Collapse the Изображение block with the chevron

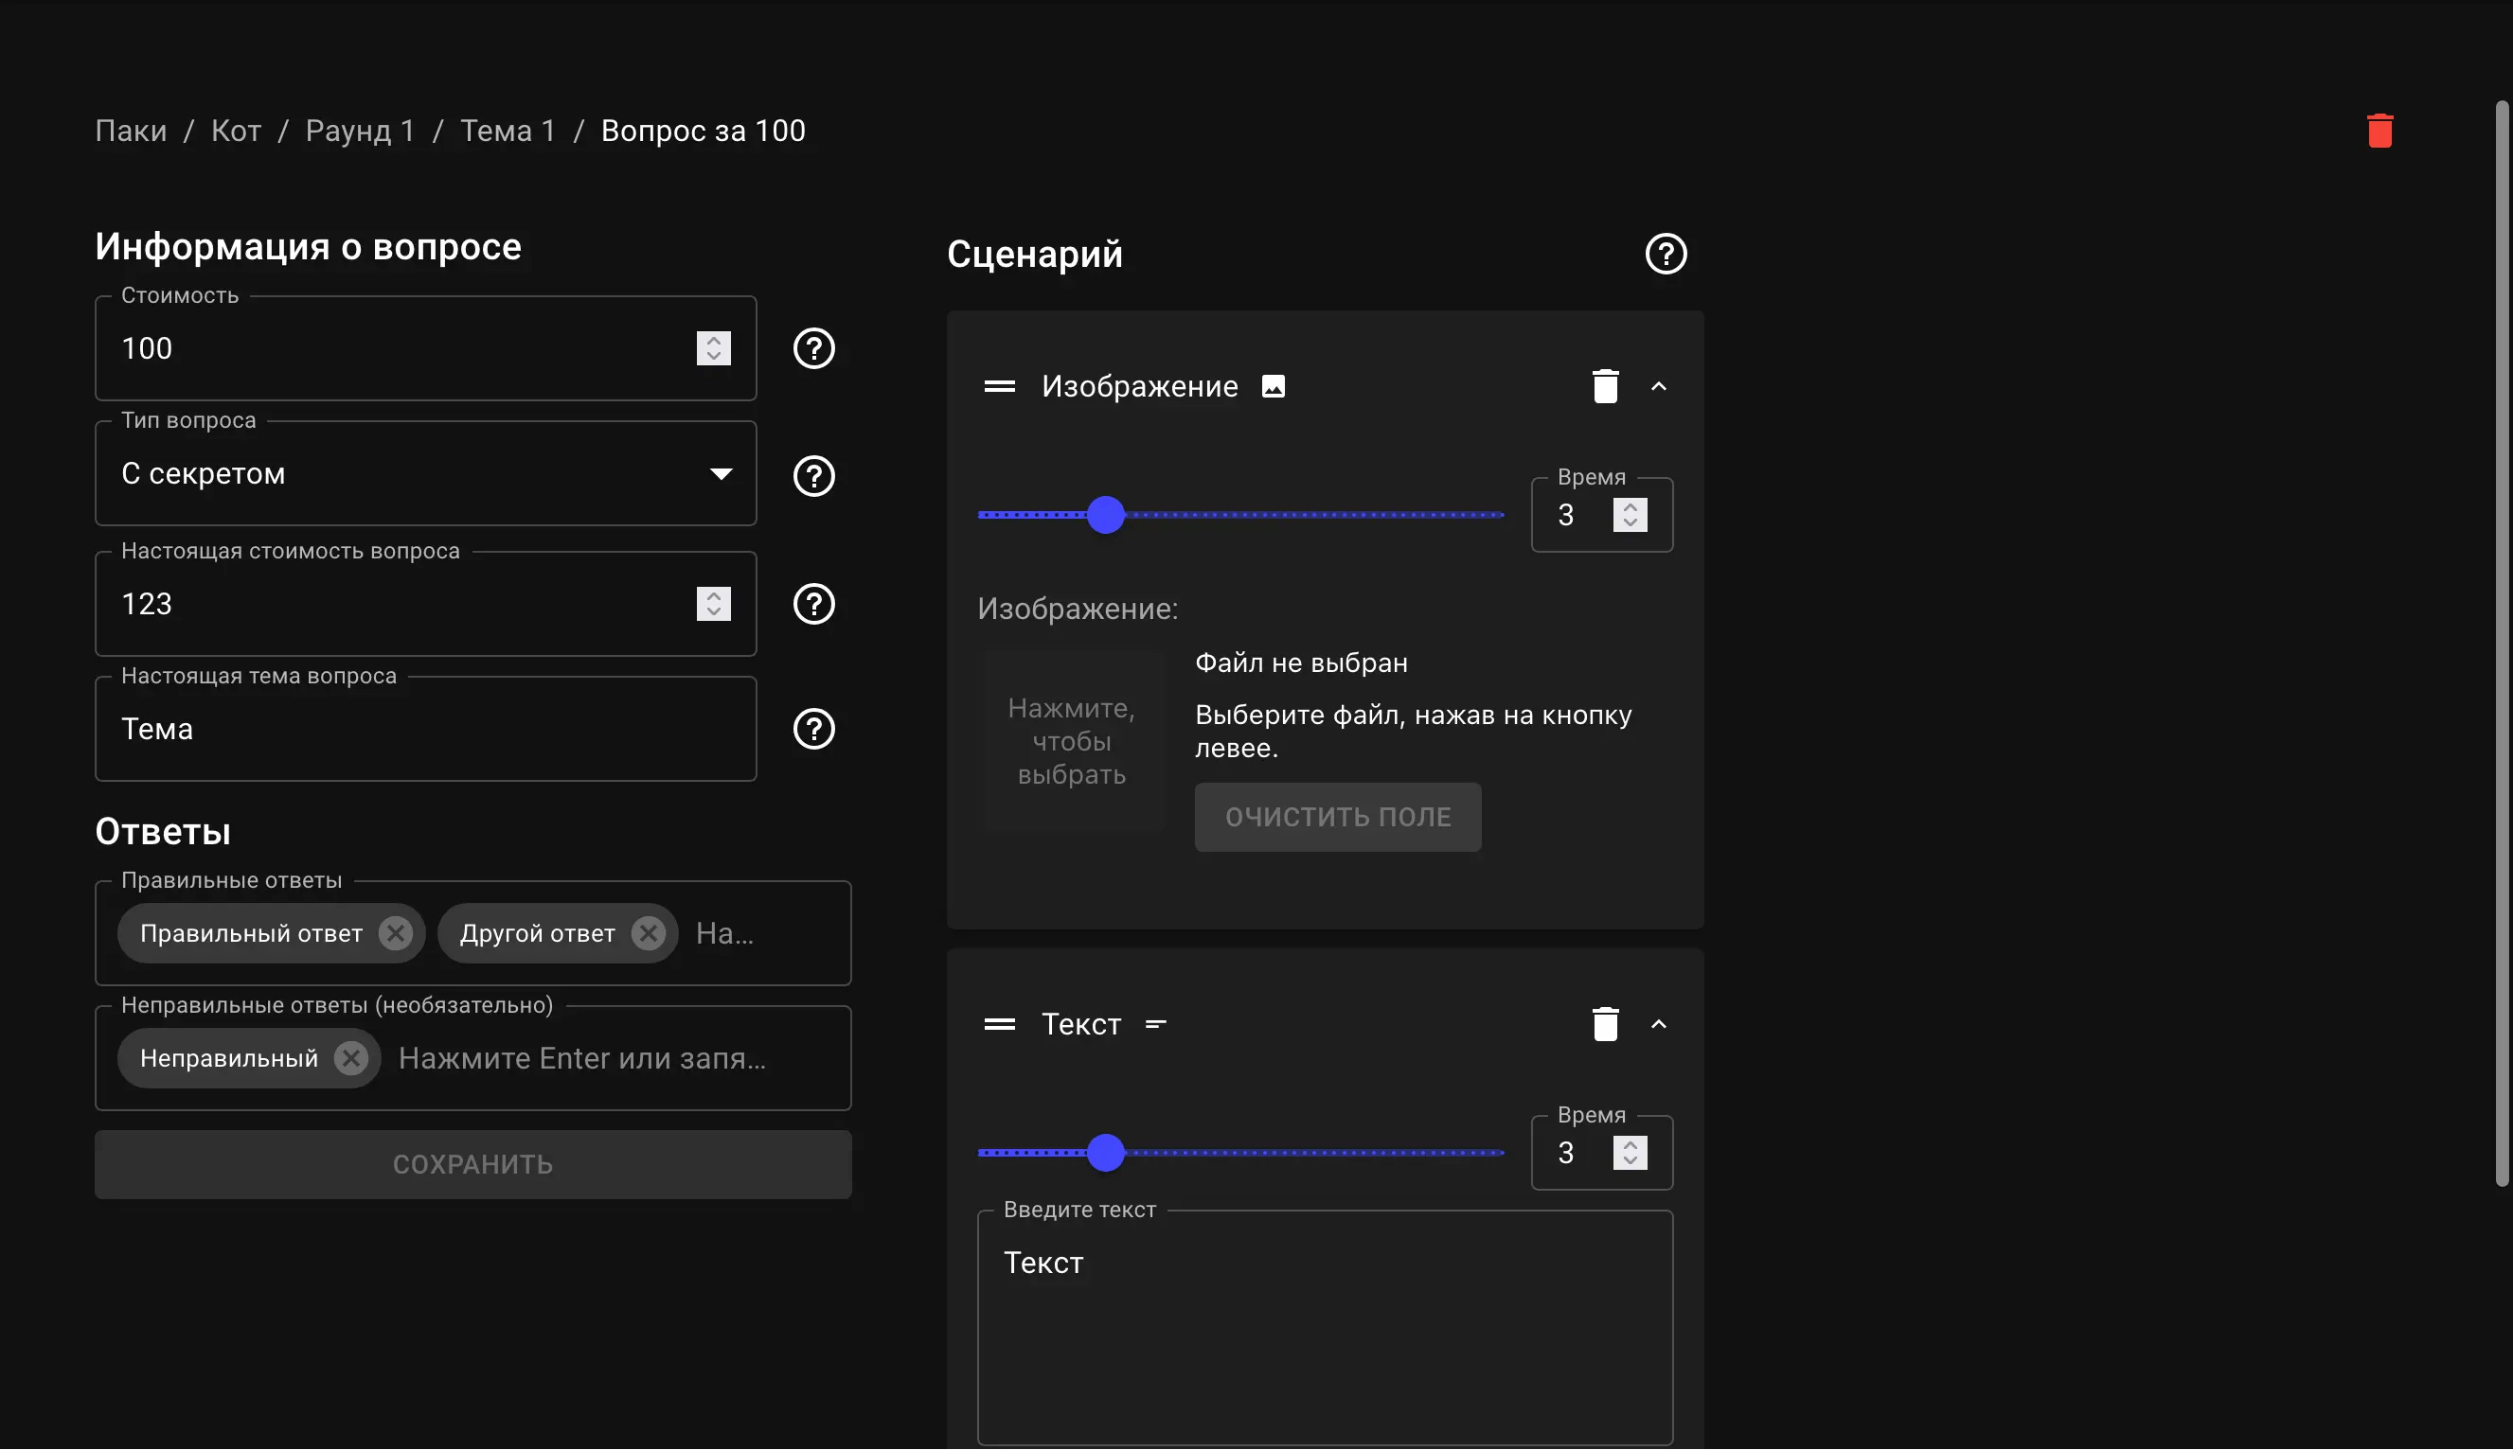1658,385
